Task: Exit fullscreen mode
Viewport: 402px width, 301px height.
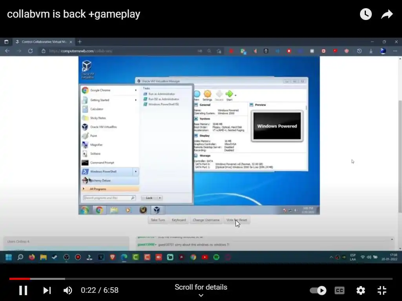Action: point(382,290)
